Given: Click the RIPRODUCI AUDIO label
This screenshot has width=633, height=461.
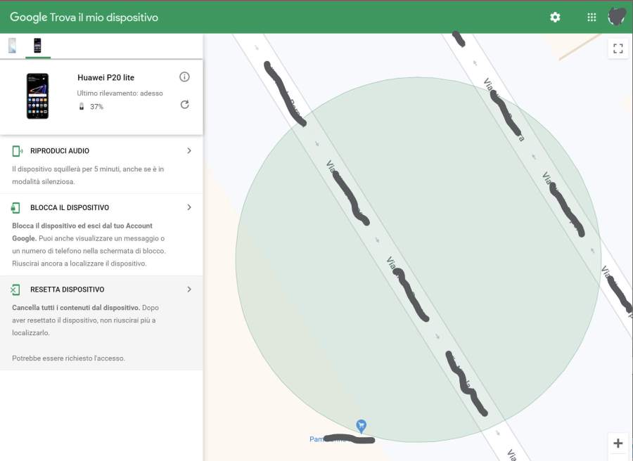Looking at the screenshot, I should (60, 151).
